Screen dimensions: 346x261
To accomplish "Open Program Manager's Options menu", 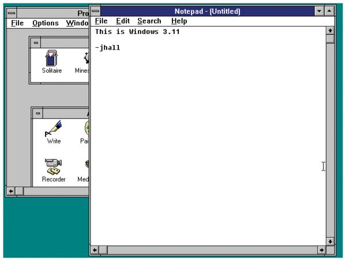I will tap(46, 23).
